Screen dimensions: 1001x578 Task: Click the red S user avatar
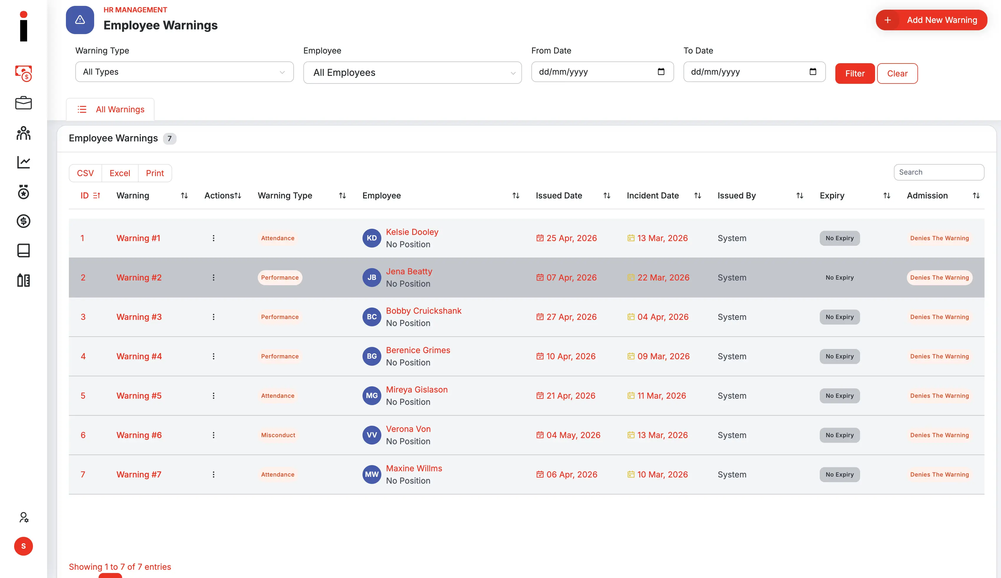coord(24,546)
